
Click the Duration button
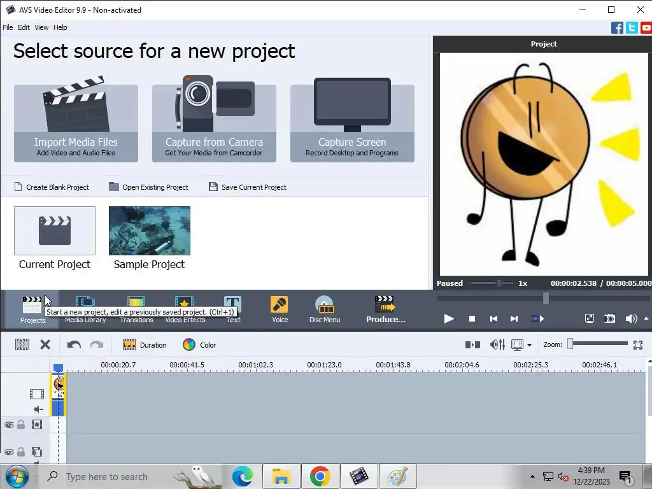click(145, 344)
